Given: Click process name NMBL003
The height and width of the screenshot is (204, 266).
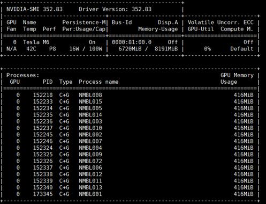Looking at the screenshot, I should pos(90,121).
